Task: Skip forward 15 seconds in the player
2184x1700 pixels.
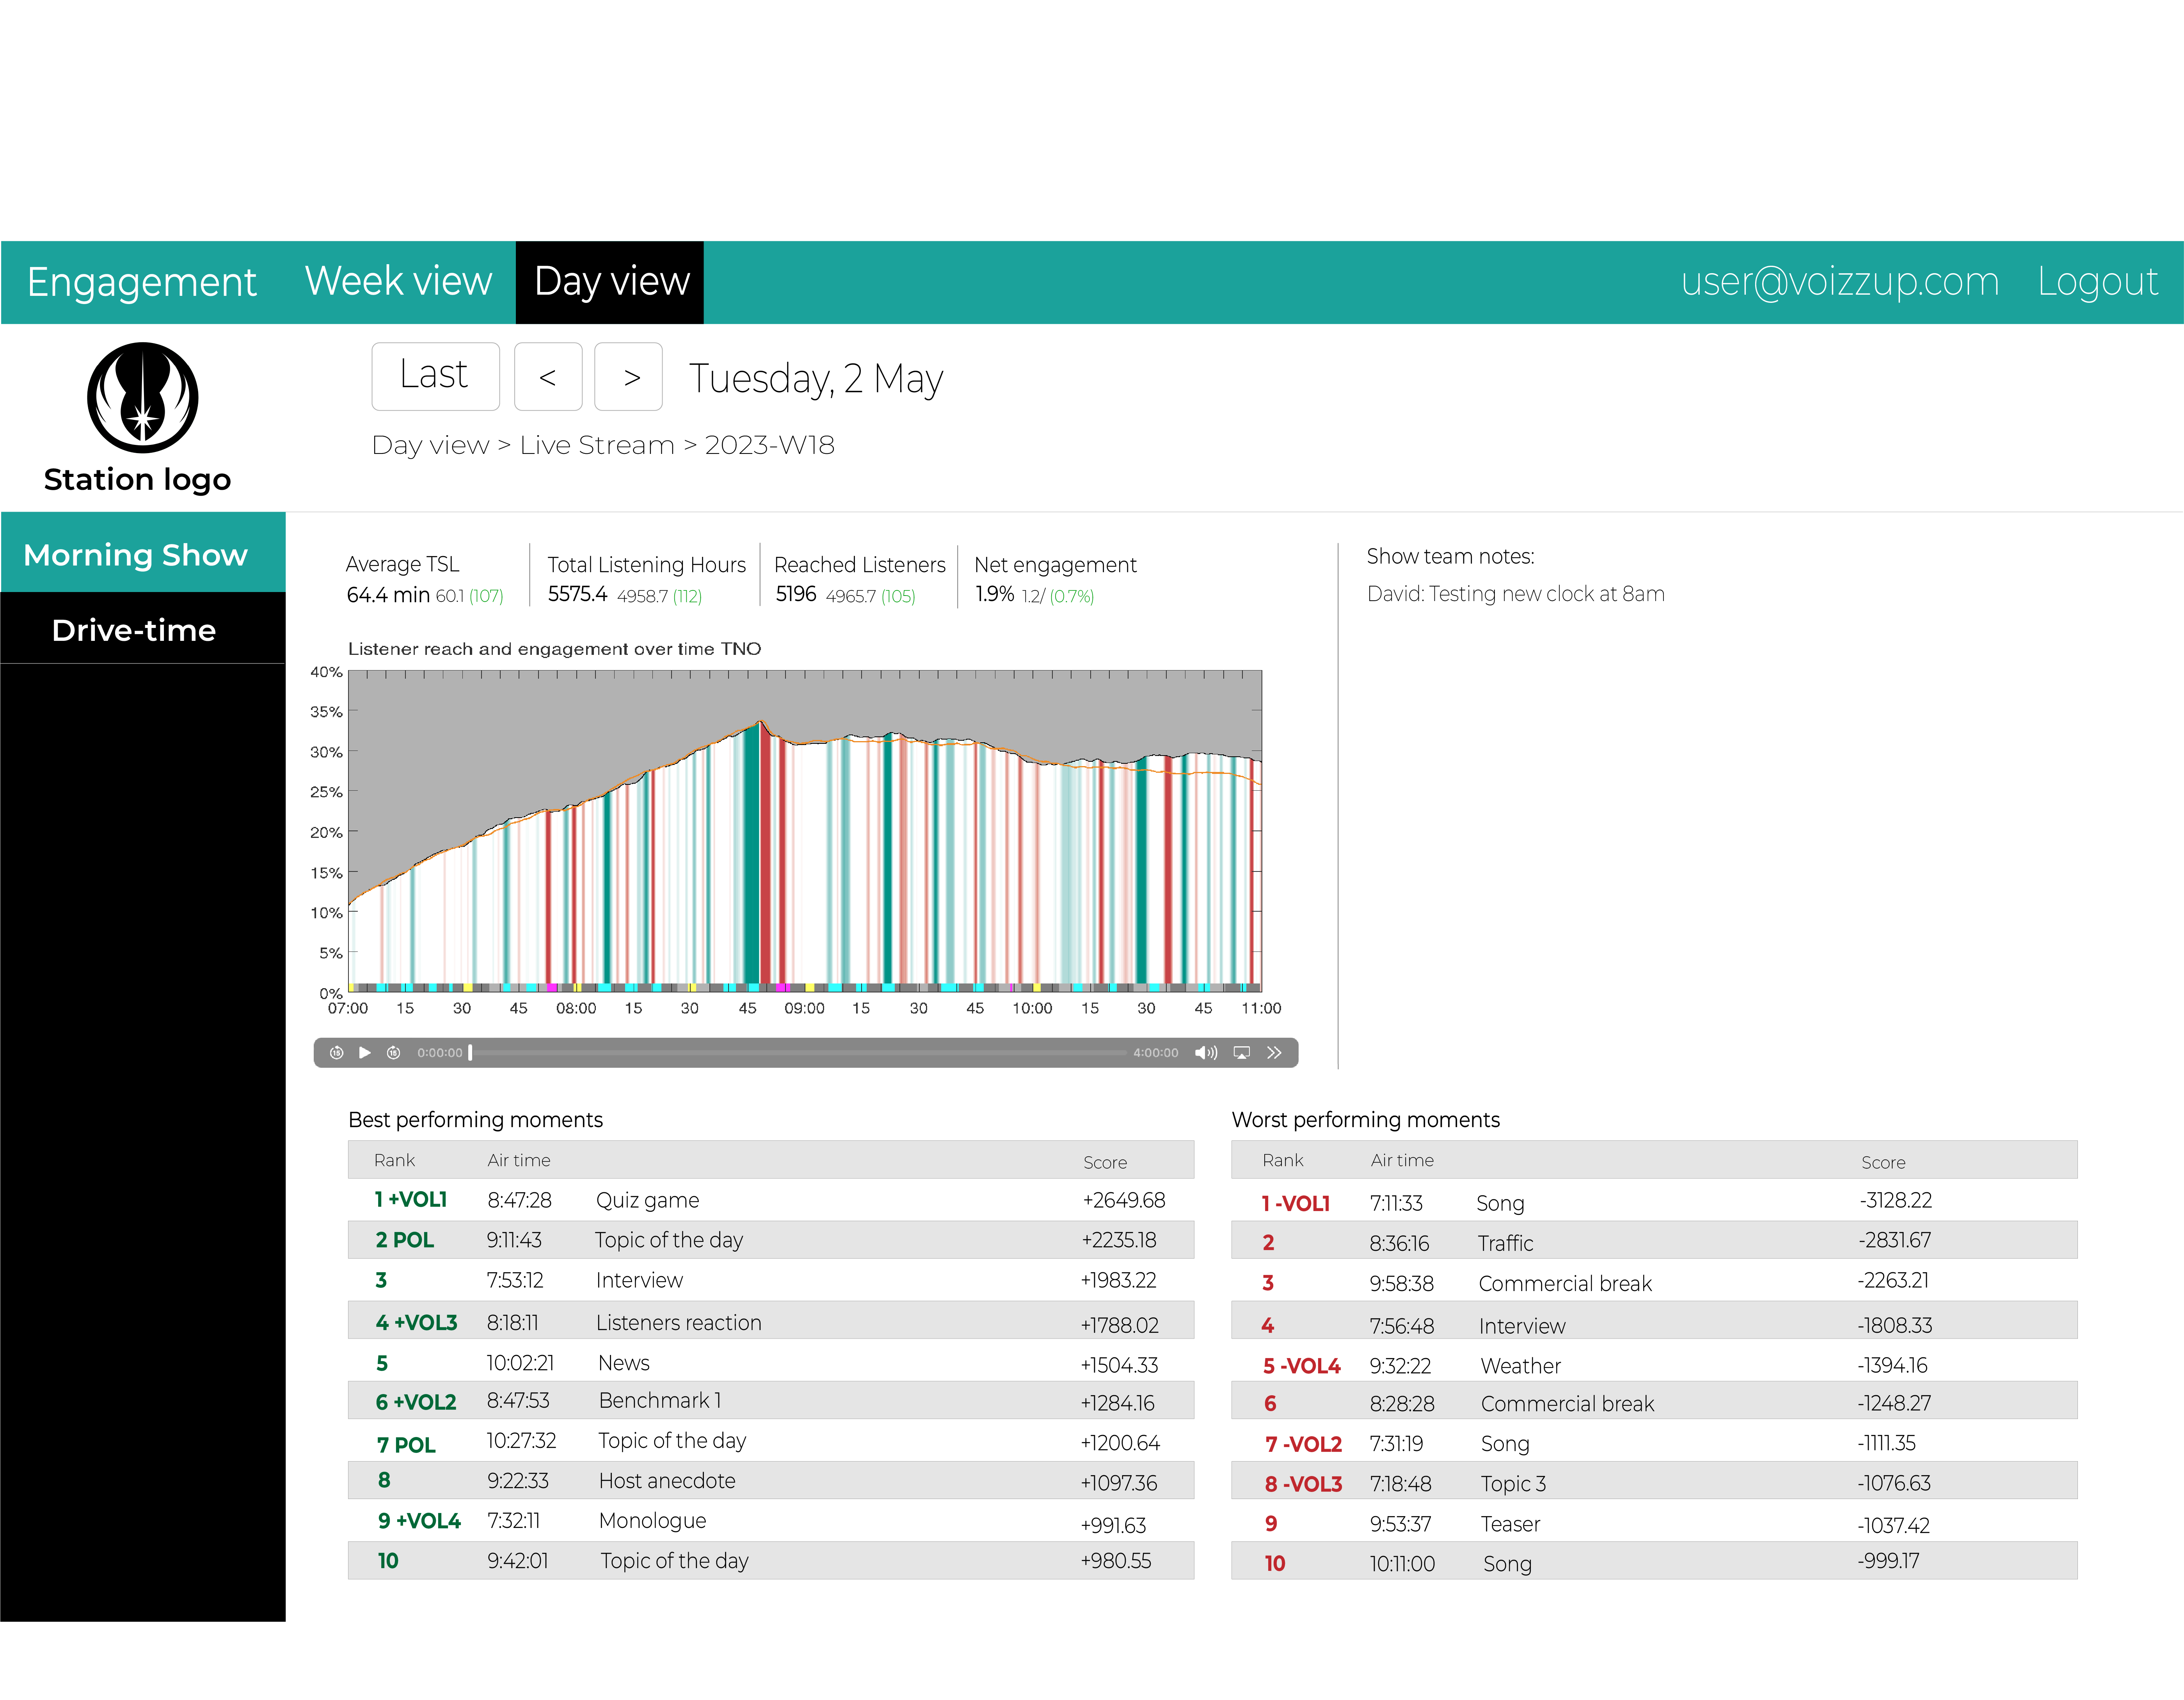Action: (x=394, y=1052)
